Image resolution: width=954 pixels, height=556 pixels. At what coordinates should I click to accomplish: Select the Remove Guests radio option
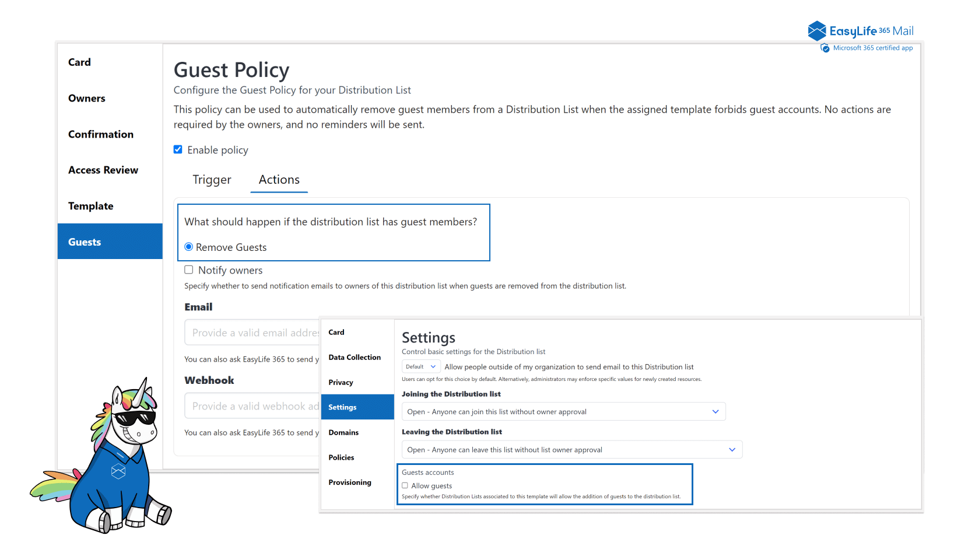point(188,247)
